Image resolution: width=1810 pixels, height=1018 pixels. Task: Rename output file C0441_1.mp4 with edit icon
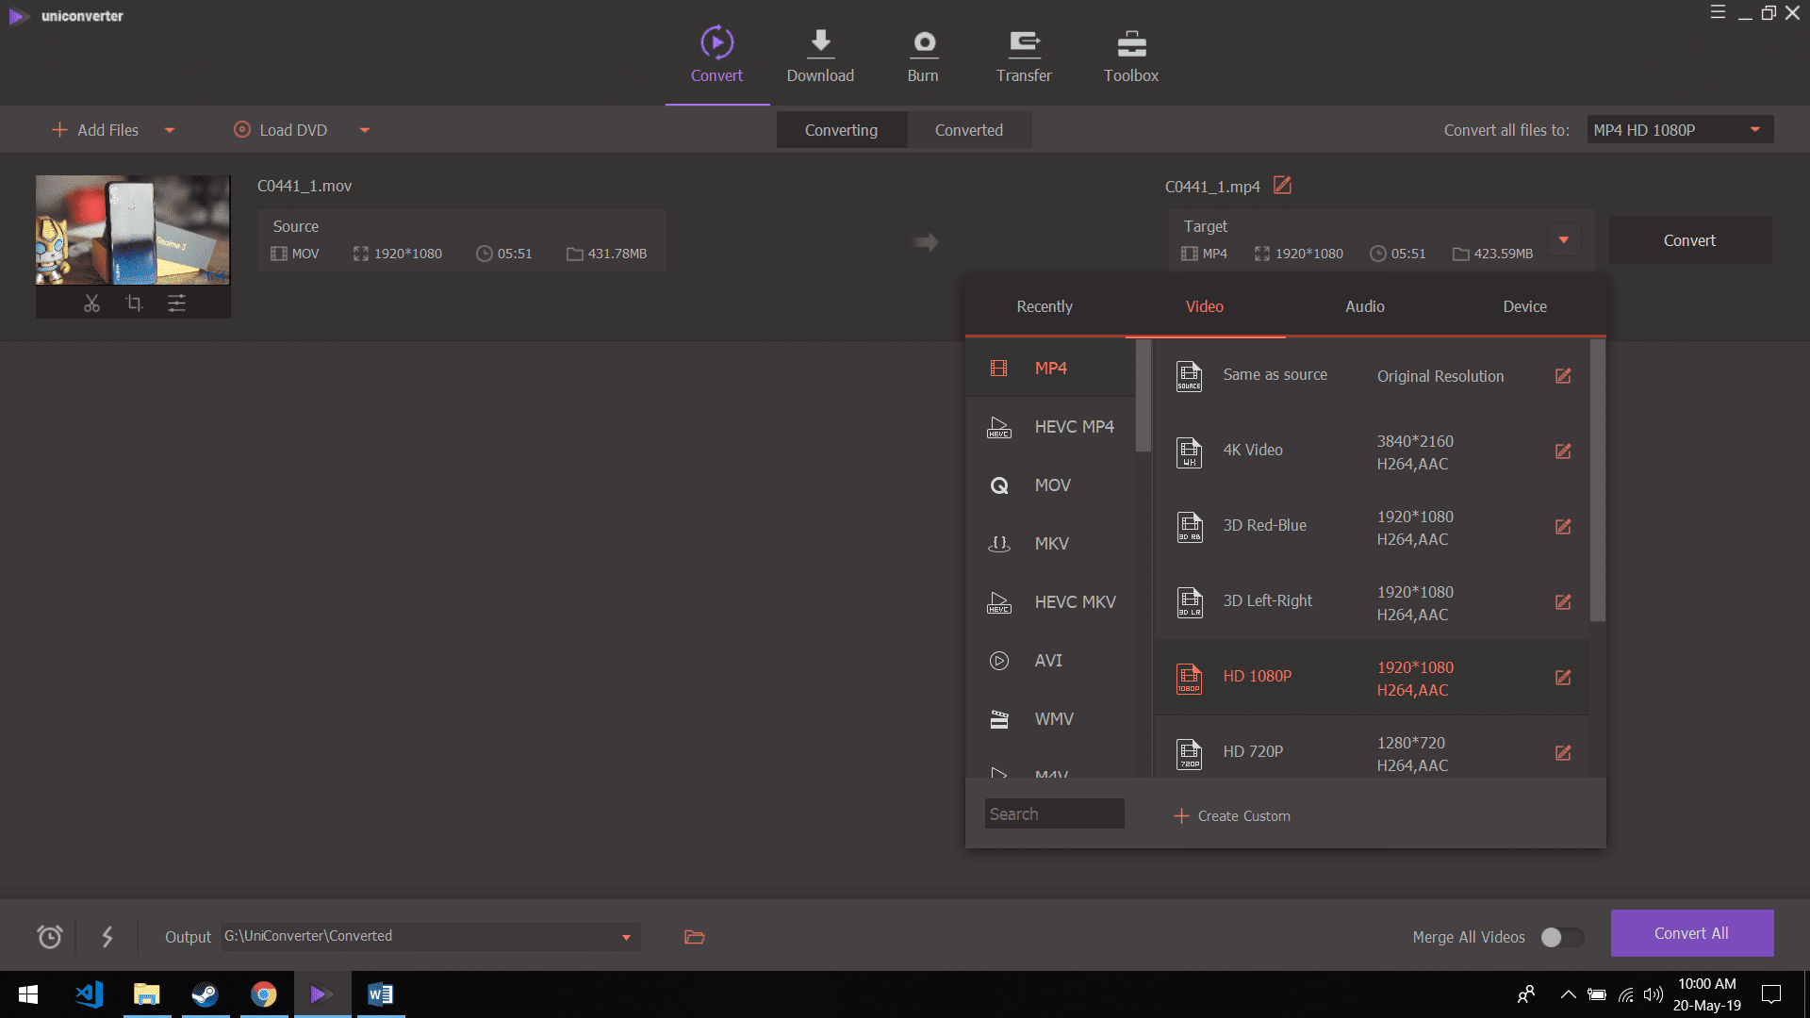1282,186
